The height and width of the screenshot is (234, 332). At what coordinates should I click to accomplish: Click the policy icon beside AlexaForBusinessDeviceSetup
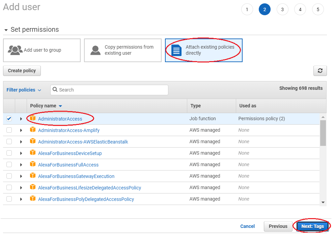tap(33, 152)
